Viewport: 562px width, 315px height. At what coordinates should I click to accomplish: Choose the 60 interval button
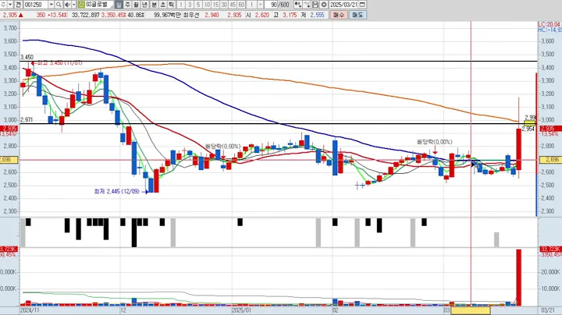coord(241,5)
